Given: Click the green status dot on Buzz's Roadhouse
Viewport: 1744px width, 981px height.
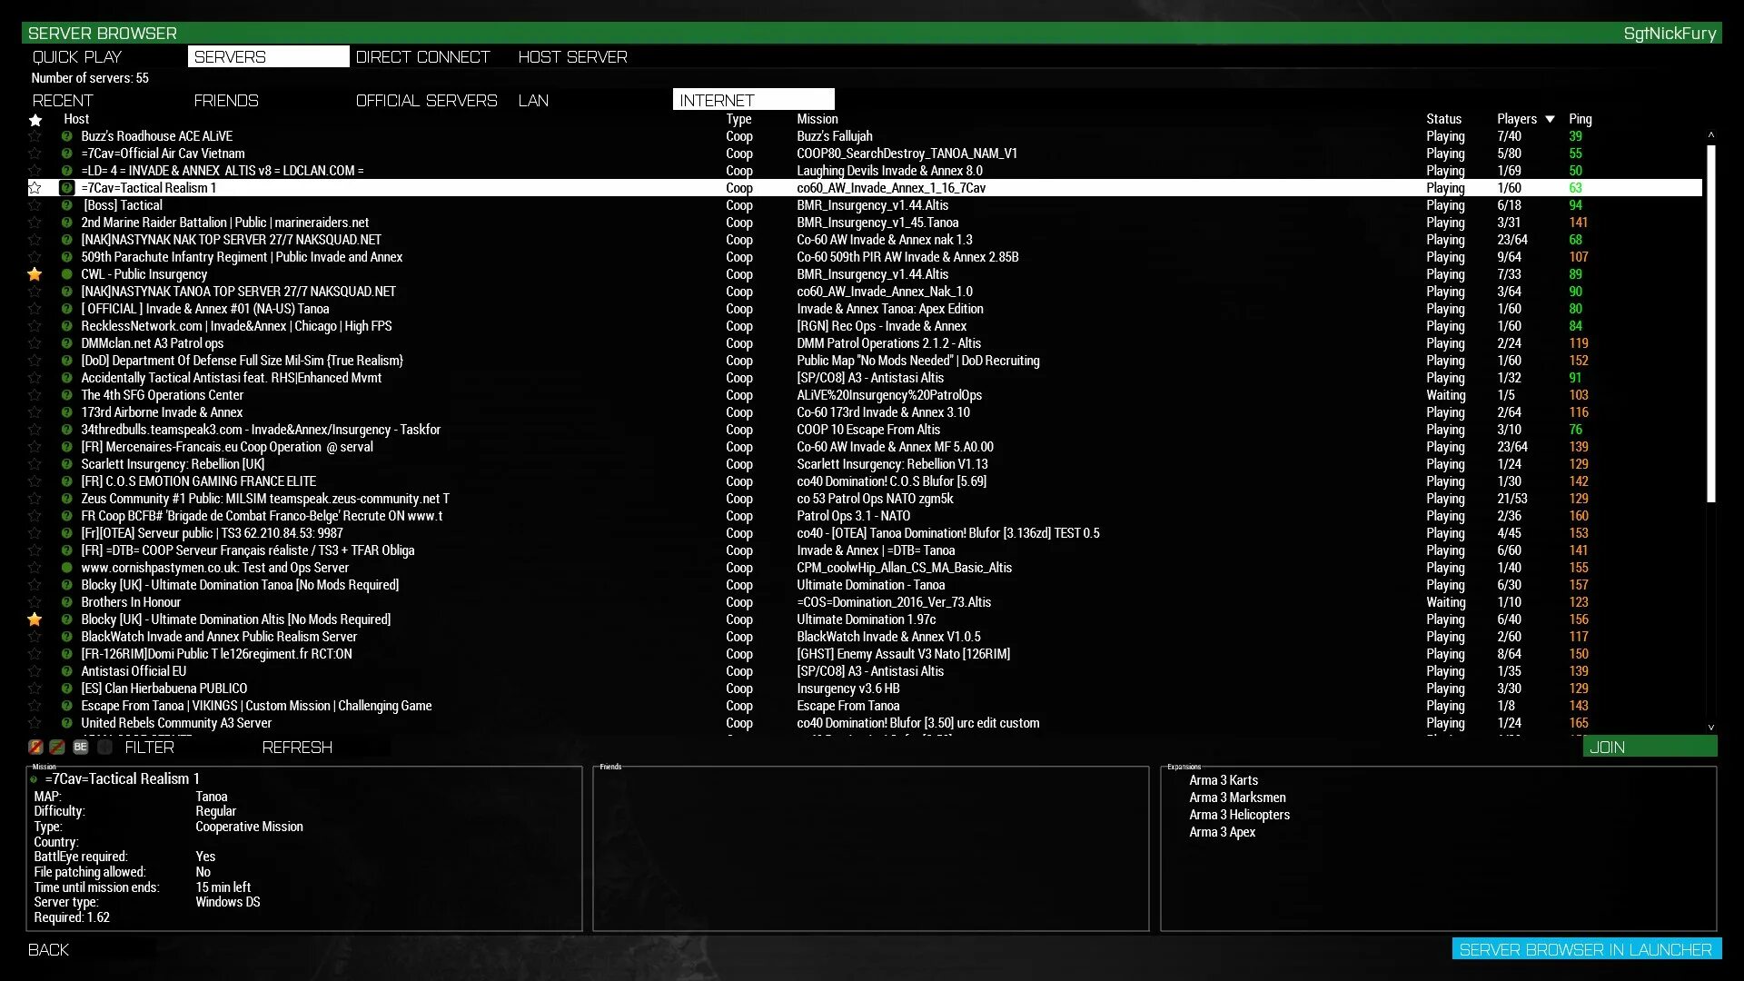Looking at the screenshot, I should pyautogui.click(x=64, y=135).
